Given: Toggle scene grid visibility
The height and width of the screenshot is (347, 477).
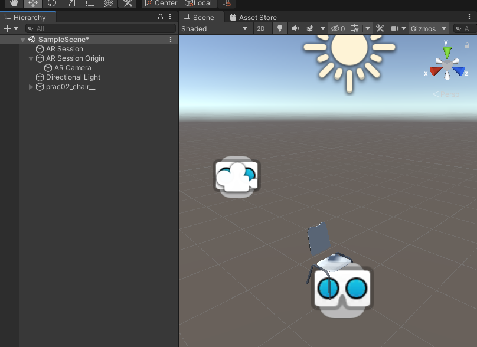Looking at the screenshot, I should tap(355, 28).
